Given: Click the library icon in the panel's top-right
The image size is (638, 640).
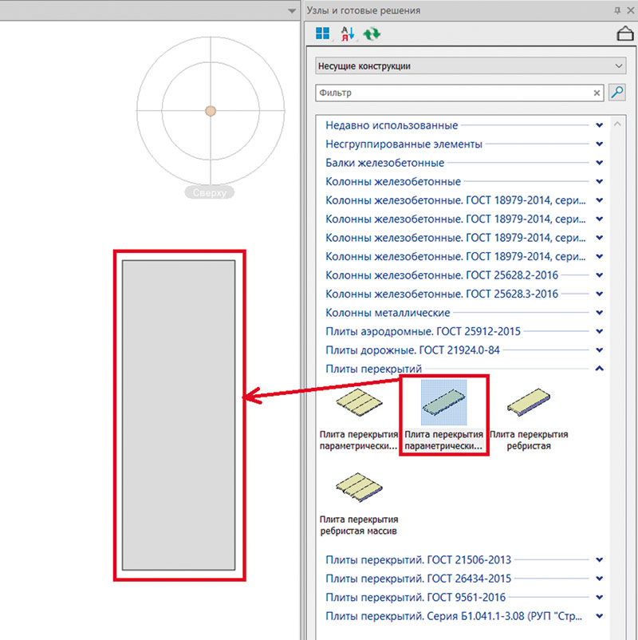Looking at the screenshot, I should pyautogui.click(x=625, y=34).
